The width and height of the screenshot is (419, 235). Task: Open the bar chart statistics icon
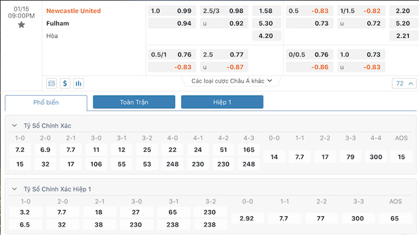point(79,83)
